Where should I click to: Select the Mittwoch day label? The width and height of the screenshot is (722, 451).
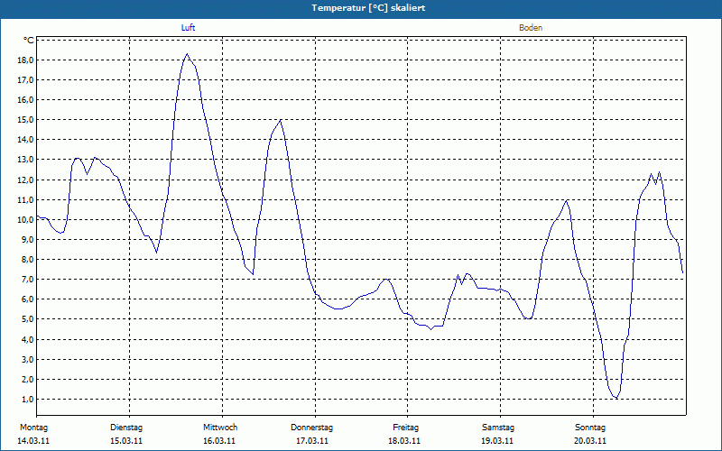[x=220, y=428]
